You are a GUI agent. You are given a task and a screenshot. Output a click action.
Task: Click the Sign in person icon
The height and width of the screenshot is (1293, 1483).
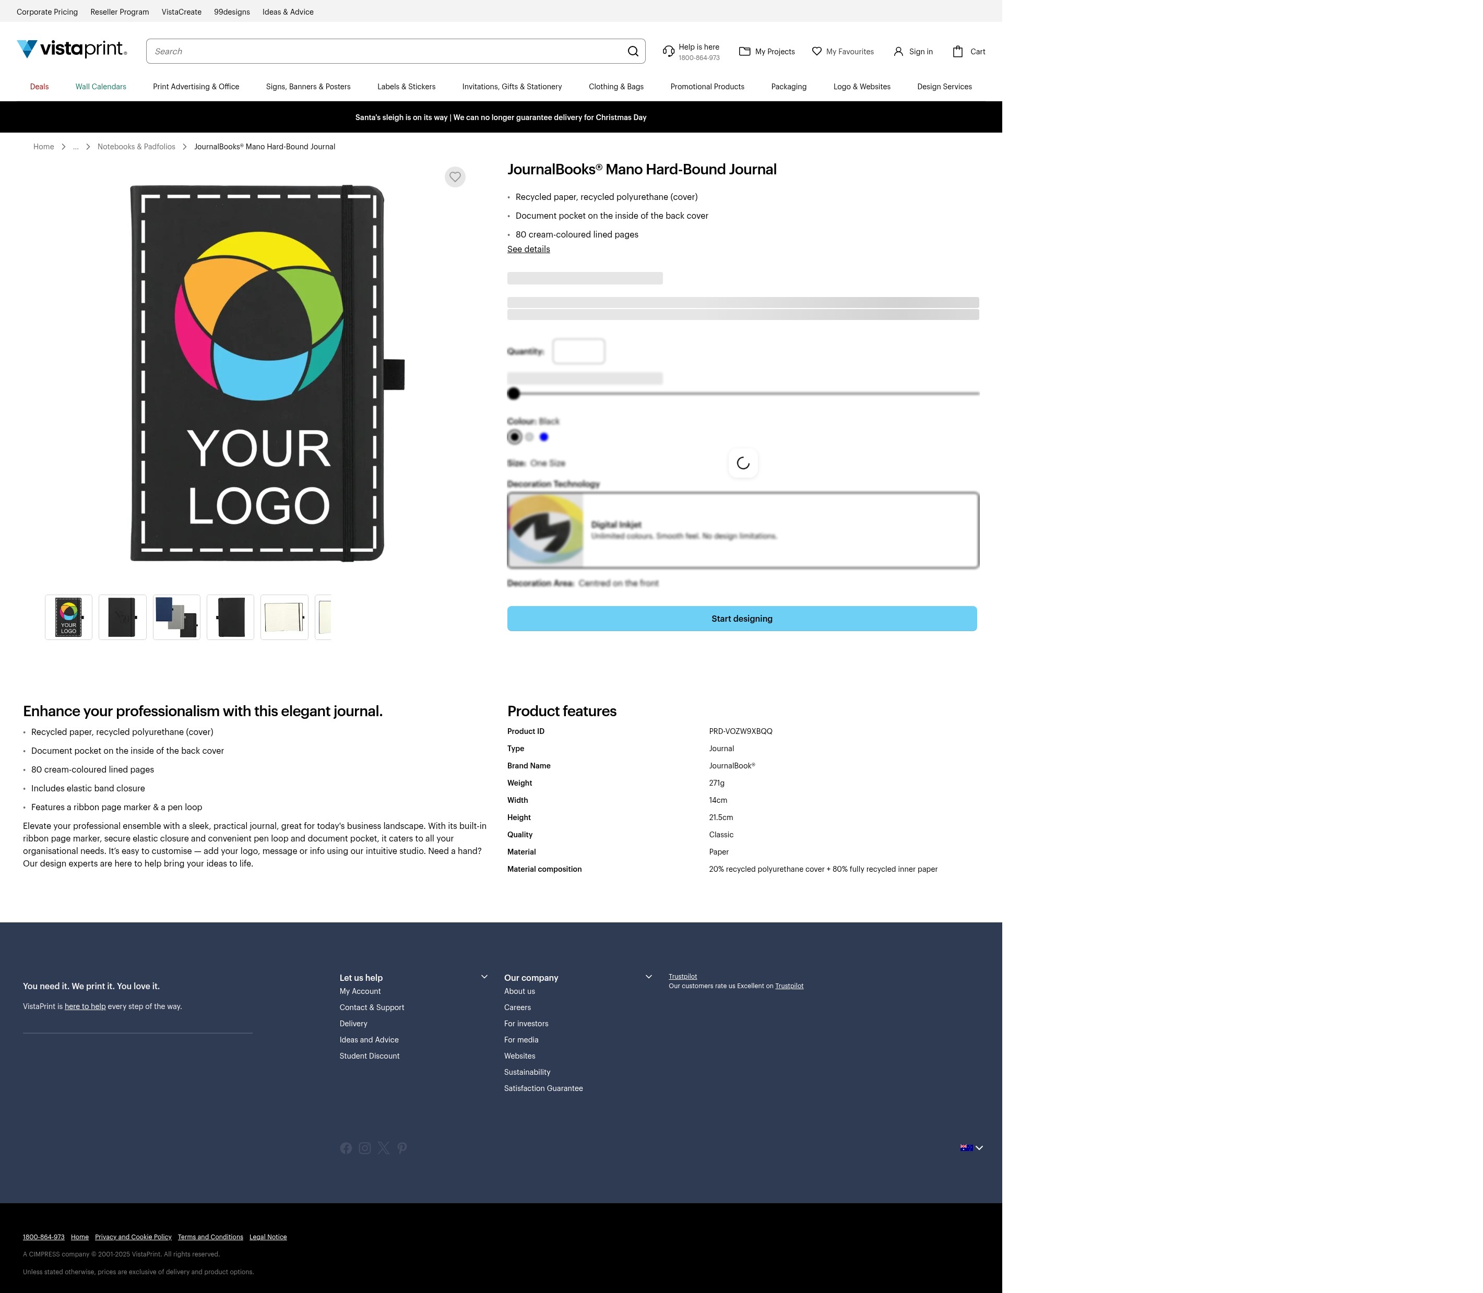898,51
